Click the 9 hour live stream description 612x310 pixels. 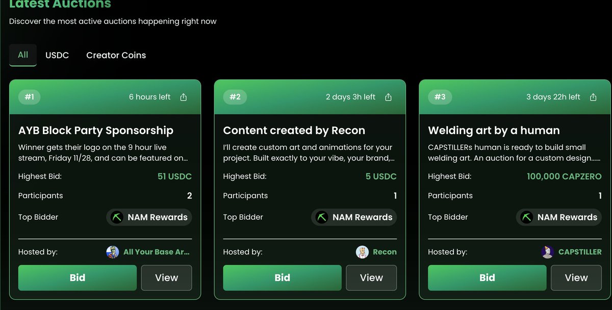[x=104, y=153]
